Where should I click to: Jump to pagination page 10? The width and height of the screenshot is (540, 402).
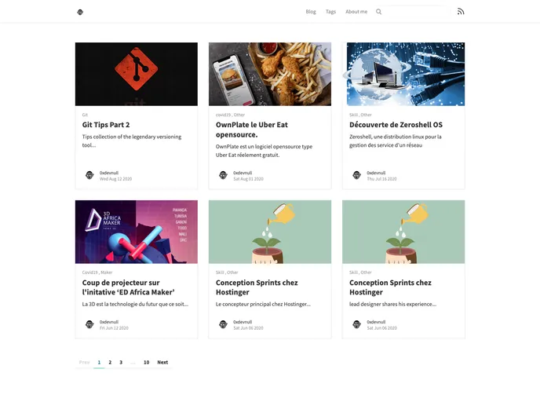pos(146,363)
